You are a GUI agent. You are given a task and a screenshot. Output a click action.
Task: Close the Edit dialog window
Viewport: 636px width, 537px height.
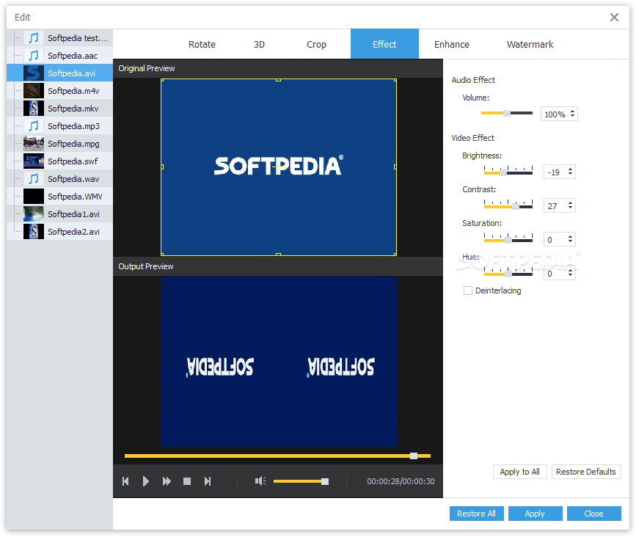coord(614,17)
